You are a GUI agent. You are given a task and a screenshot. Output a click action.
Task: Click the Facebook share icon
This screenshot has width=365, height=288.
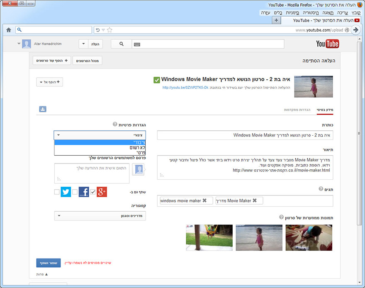pos(84,192)
